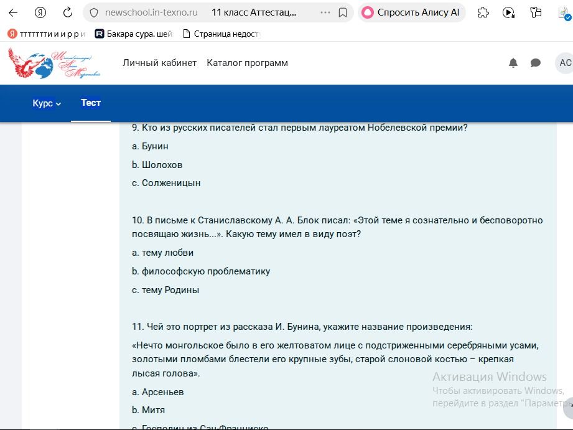Bookmark this page with the bookmark icon
The image size is (573, 430).
[x=343, y=13]
